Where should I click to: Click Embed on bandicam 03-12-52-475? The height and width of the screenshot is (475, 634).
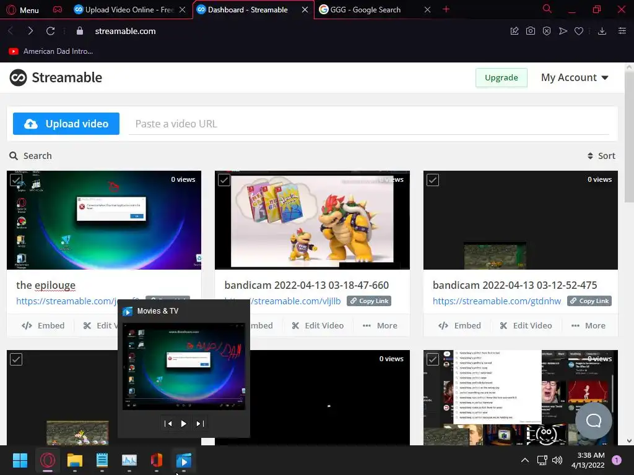coord(460,325)
